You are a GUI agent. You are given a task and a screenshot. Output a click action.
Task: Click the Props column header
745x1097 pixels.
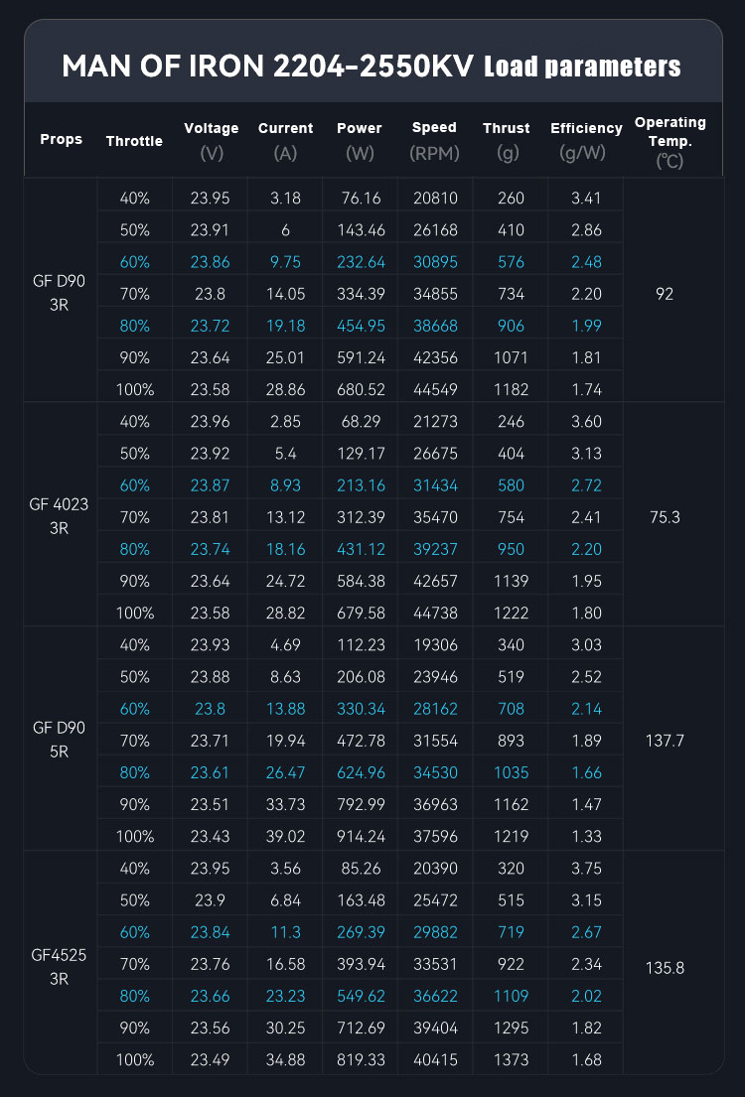[x=62, y=139]
